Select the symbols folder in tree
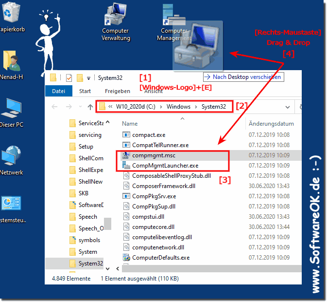The image size is (327, 302). tap(85, 240)
